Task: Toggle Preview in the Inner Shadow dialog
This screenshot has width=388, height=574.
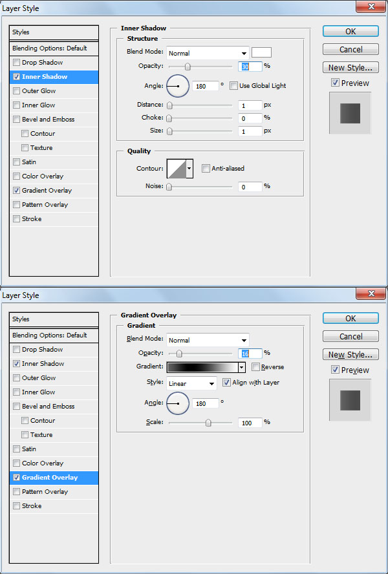Action: (x=335, y=83)
